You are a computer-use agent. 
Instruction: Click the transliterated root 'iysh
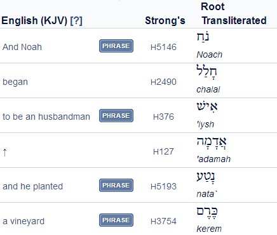pyautogui.click(x=205, y=124)
